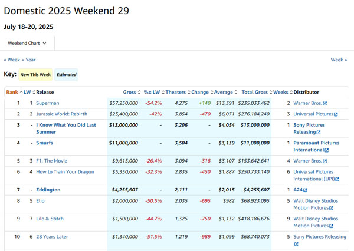The width and height of the screenshot is (354, 251).
Task: Open the Eddington release link
Action: point(48,190)
